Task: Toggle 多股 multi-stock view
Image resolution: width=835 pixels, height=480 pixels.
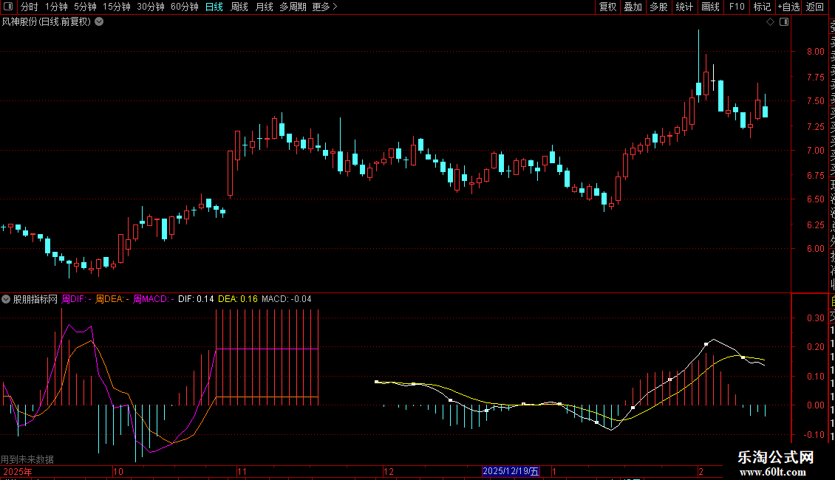Action: point(658,7)
